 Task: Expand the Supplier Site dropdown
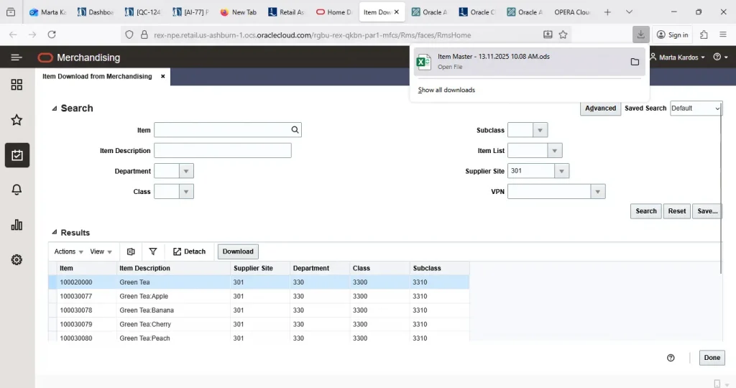(561, 171)
